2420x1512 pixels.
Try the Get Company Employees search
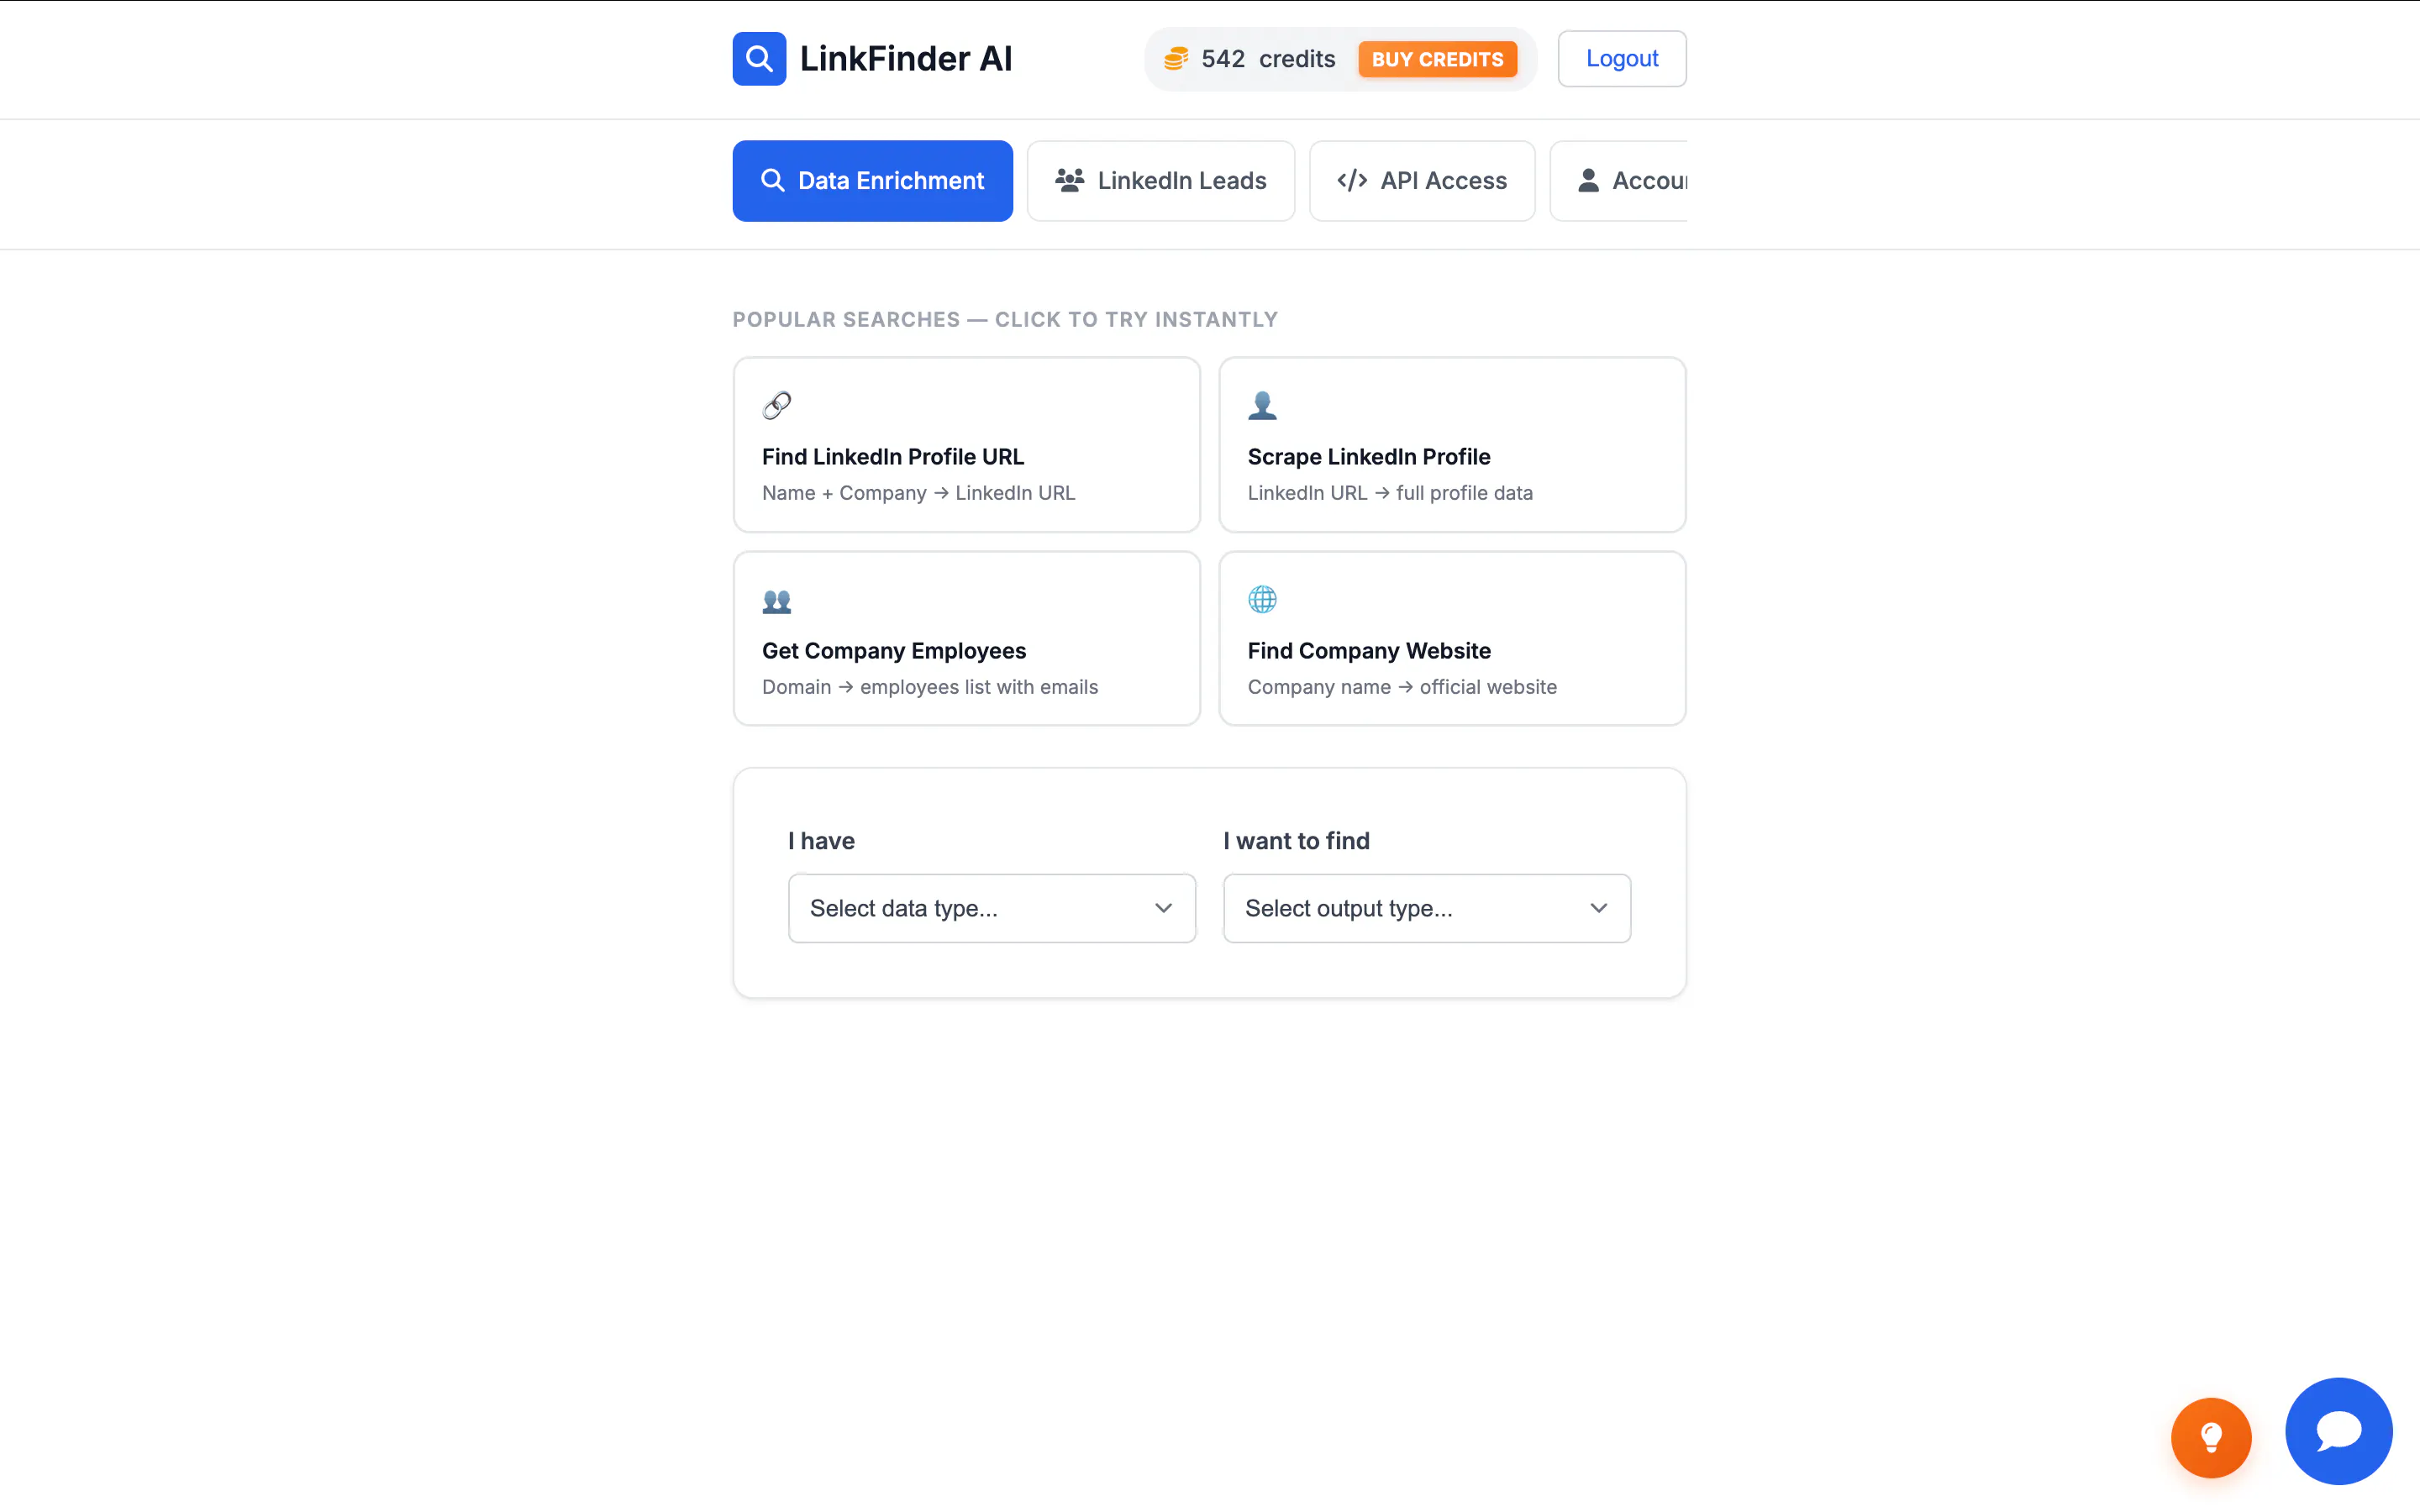[x=966, y=639]
